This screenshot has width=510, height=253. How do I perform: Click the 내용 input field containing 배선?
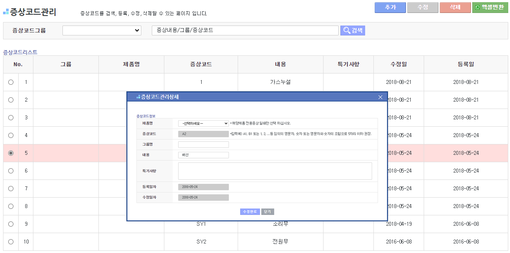(203, 155)
